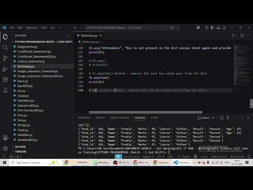Open terminal panel More Actions ellipsis
This screenshot has width=253, height=190.
point(234,118)
